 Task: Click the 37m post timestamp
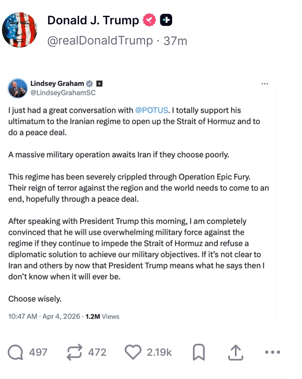point(175,41)
